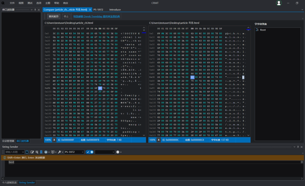Open the last menu right of 帮助
The height and width of the screenshot is (186, 305).
pyautogui.click(x=66, y=3)
